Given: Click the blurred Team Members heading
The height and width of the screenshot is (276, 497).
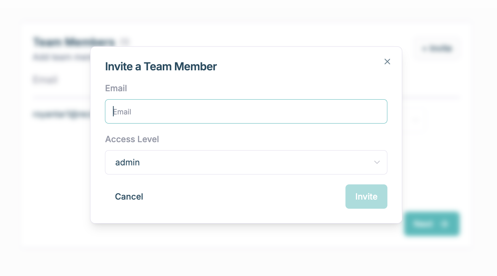Looking at the screenshot, I should pyautogui.click(x=74, y=41).
